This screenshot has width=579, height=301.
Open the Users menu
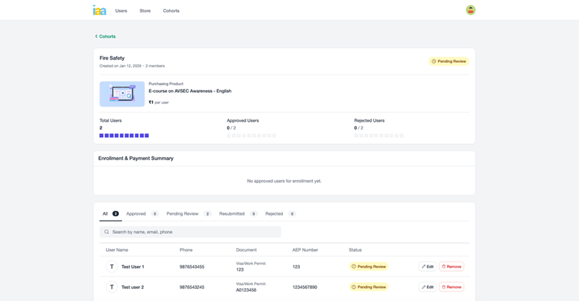[x=121, y=10]
